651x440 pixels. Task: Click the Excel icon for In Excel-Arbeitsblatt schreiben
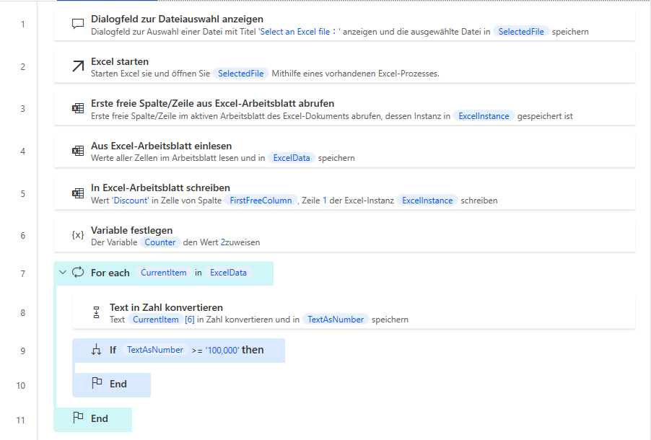tap(78, 193)
